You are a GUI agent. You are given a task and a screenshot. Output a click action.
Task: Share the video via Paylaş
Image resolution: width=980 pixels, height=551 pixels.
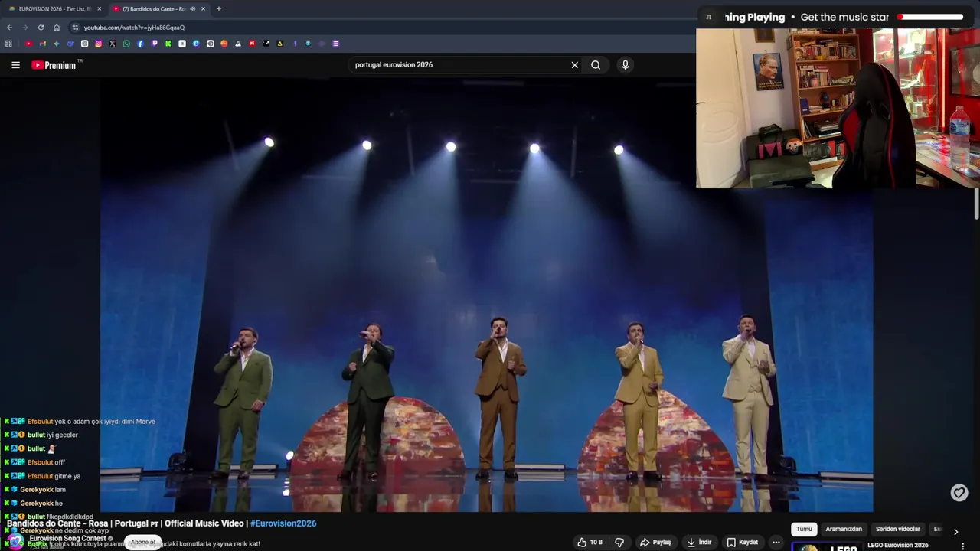click(x=657, y=543)
